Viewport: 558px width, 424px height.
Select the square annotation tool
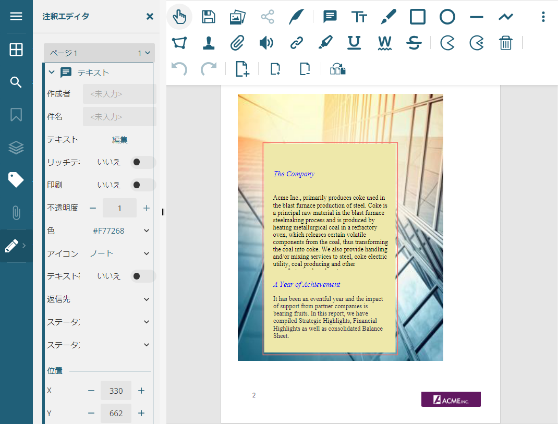coord(417,17)
